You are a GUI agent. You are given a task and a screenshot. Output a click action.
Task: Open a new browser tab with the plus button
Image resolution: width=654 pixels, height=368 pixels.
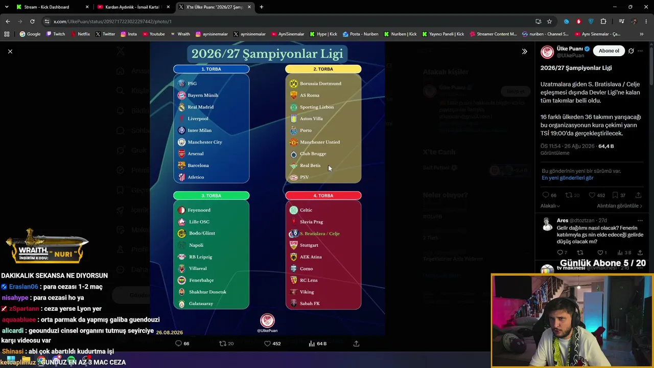(262, 7)
